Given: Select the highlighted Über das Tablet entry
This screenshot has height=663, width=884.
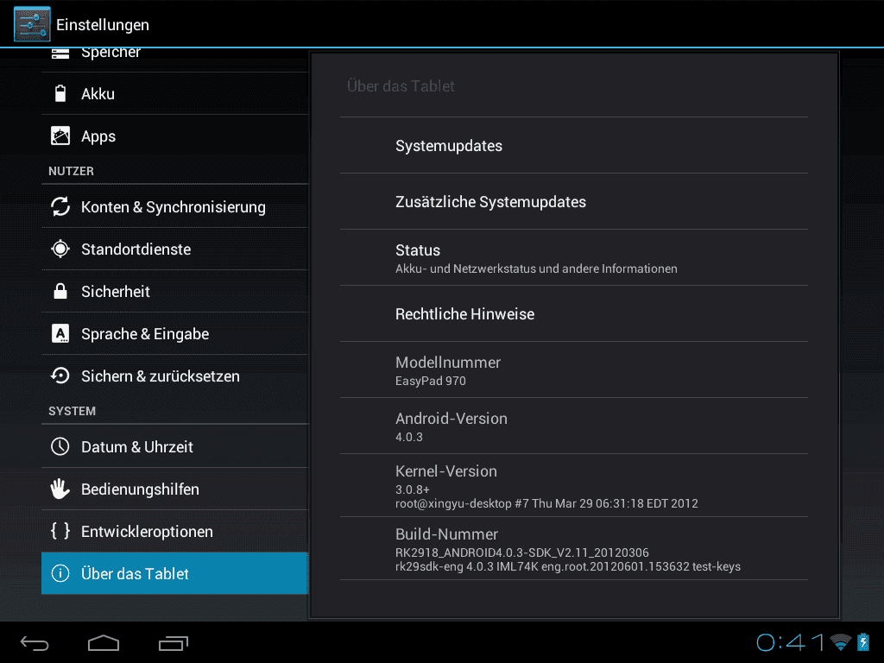Looking at the screenshot, I should pyautogui.click(x=174, y=573).
